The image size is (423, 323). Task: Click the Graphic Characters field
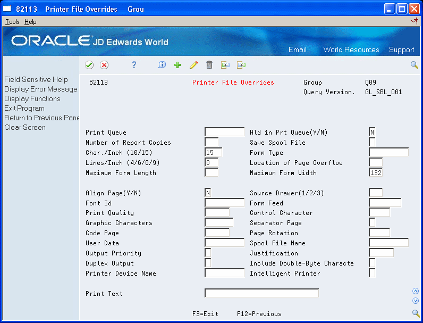tap(219, 222)
